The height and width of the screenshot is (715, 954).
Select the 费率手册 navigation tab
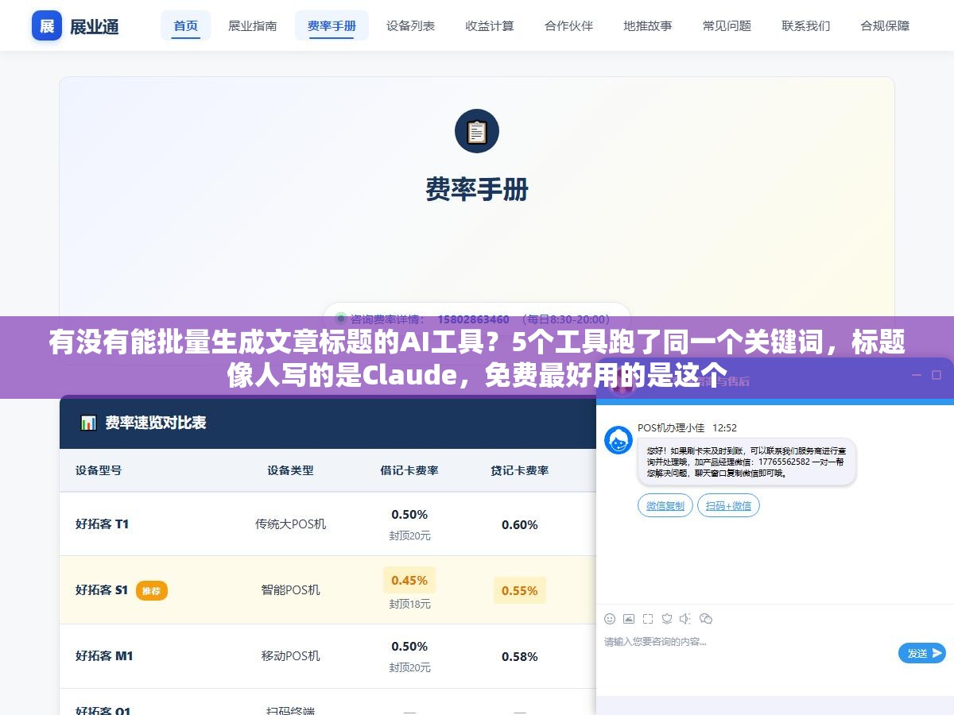tap(332, 25)
